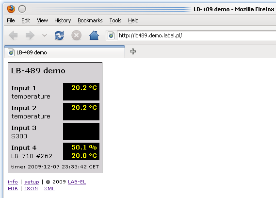Open the Help menu
276x198 pixels.
tap(133, 20)
